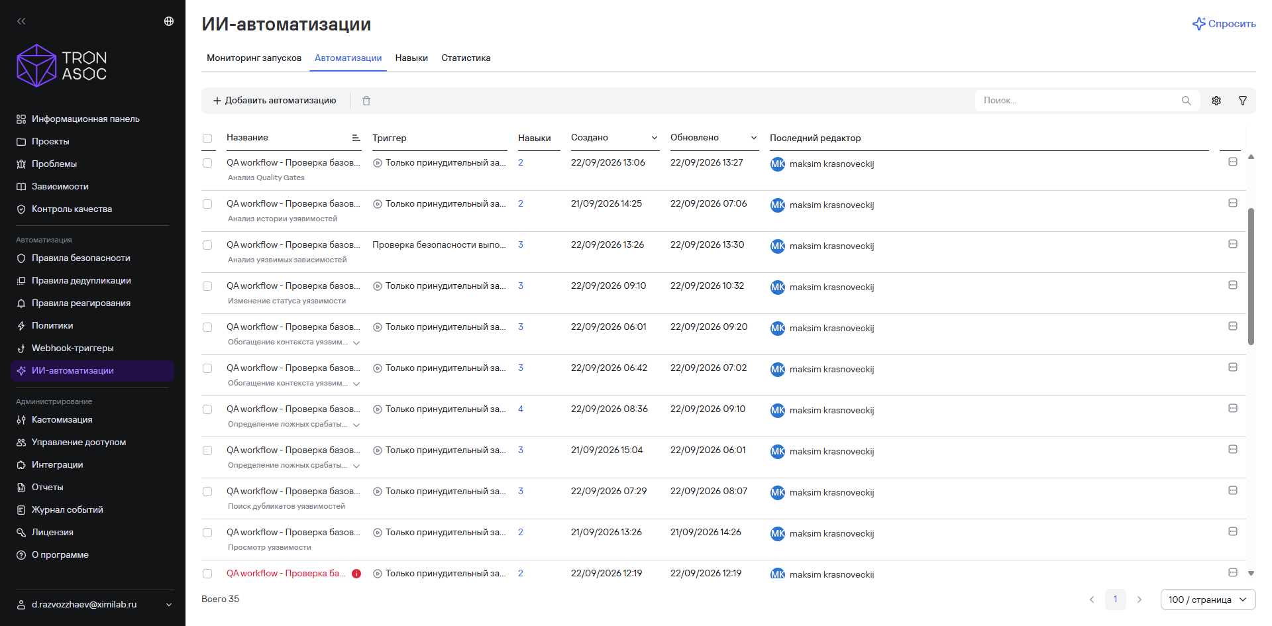
Task: Open the Обновлено column sort dropdown
Action: pyautogui.click(x=754, y=138)
